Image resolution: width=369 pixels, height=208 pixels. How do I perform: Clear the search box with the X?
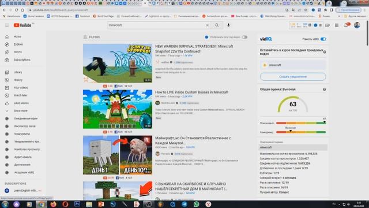[x=207, y=25]
